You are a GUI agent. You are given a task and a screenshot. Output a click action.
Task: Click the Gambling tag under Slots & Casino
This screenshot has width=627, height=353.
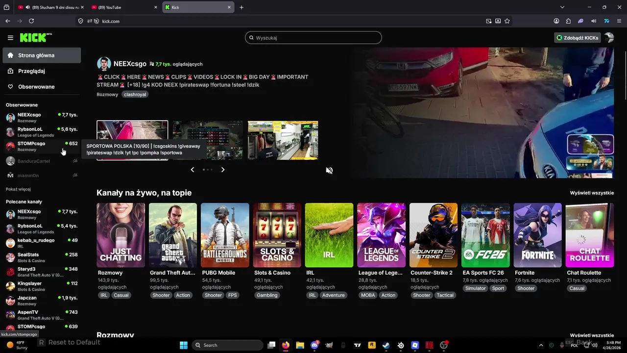(267, 295)
